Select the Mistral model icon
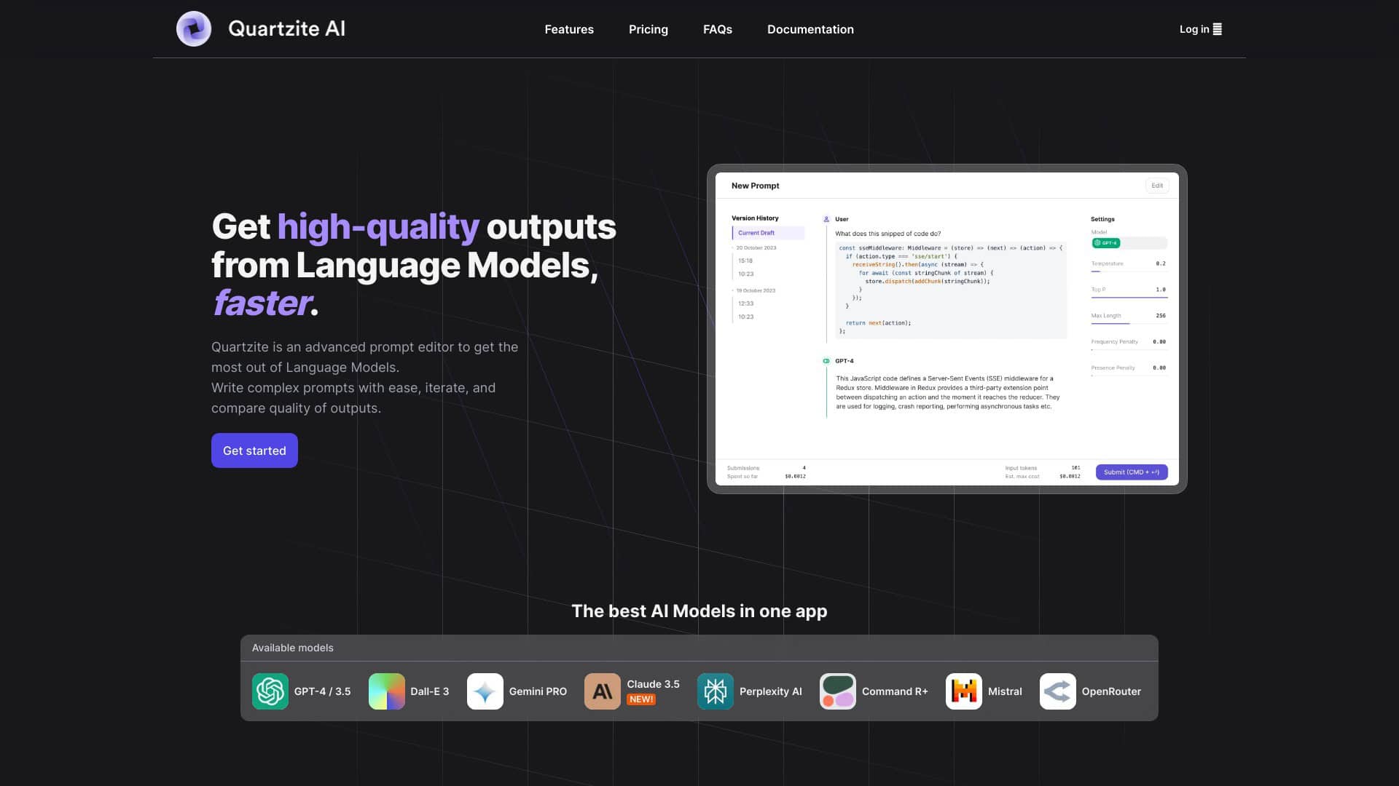 [963, 691]
